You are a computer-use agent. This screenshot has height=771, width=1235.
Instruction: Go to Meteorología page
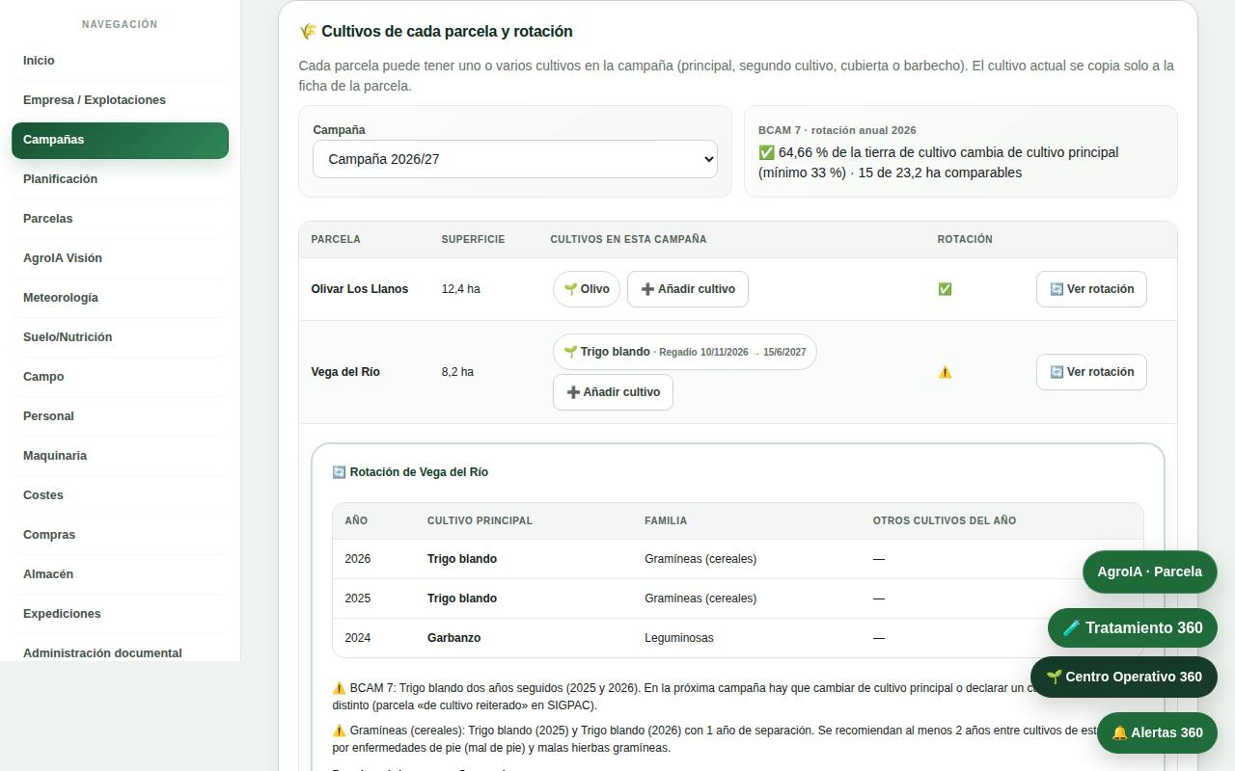coord(120,298)
